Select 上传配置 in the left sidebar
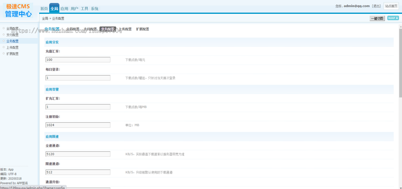 click(12, 48)
